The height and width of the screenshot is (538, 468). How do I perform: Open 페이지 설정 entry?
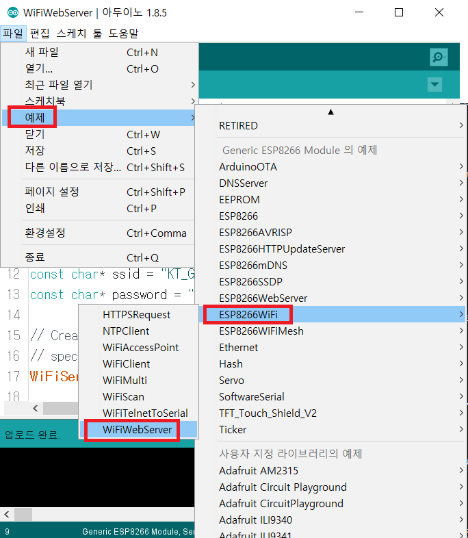pos(99,192)
